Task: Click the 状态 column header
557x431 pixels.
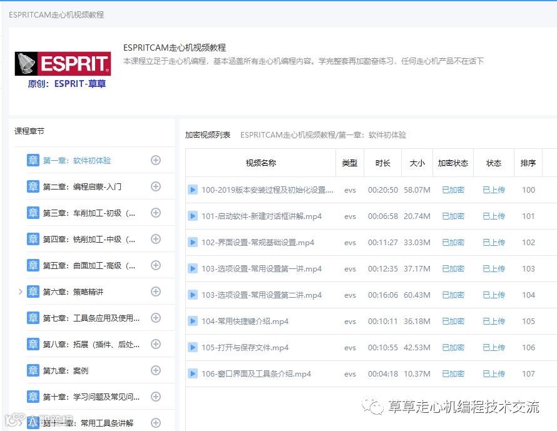Action: (x=494, y=163)
